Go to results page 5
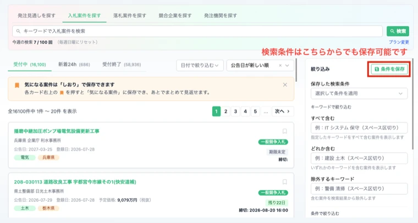418x223 pixels. tap(255, 112)
